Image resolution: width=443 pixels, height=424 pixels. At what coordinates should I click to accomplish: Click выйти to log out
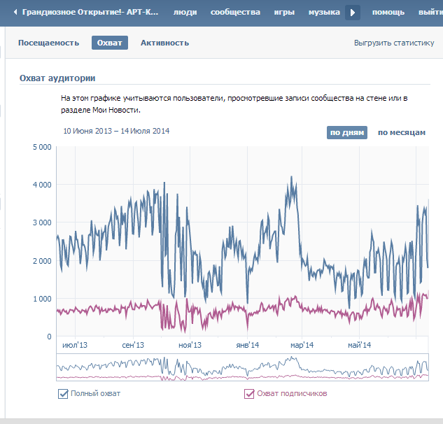pos(429,13)
